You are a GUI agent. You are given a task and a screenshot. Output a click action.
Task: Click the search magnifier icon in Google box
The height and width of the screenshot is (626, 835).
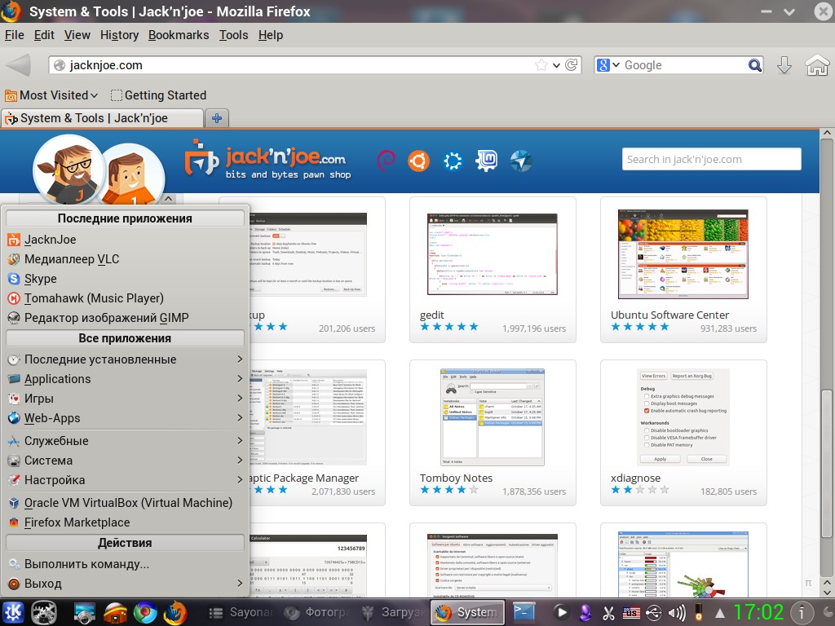tap(754, 65)
